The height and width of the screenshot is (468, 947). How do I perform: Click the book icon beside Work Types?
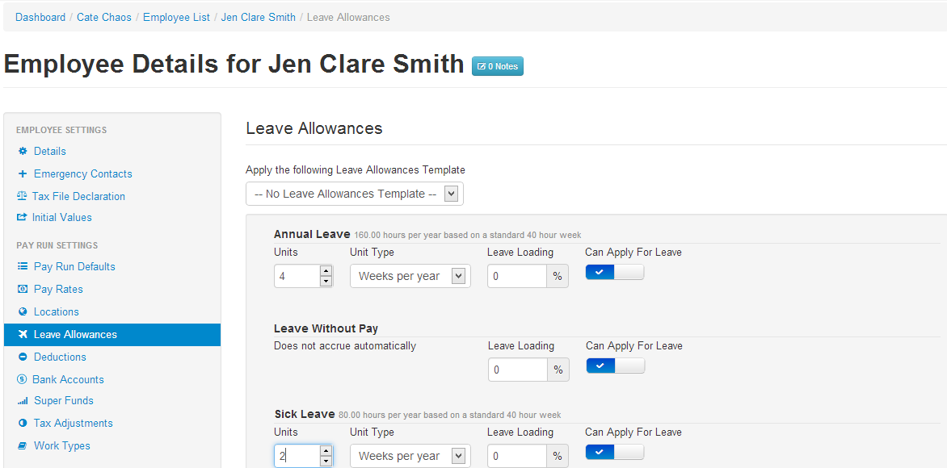(x=23, y=446)
